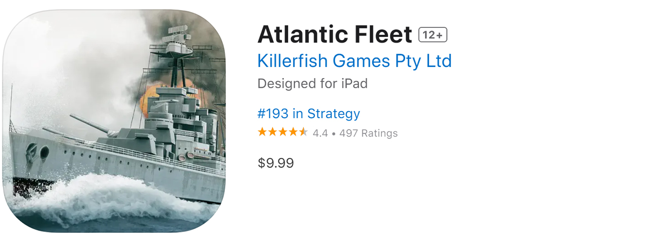Click the 12+ age rating badge

(x=433, y=35)
